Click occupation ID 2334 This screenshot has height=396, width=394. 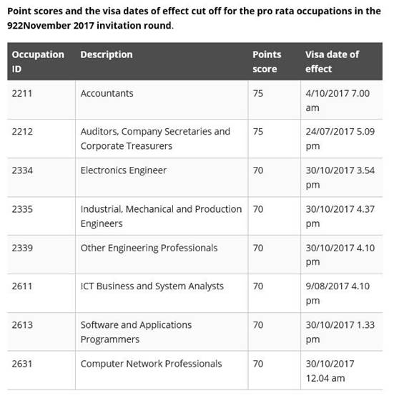[x=22, y=170]
